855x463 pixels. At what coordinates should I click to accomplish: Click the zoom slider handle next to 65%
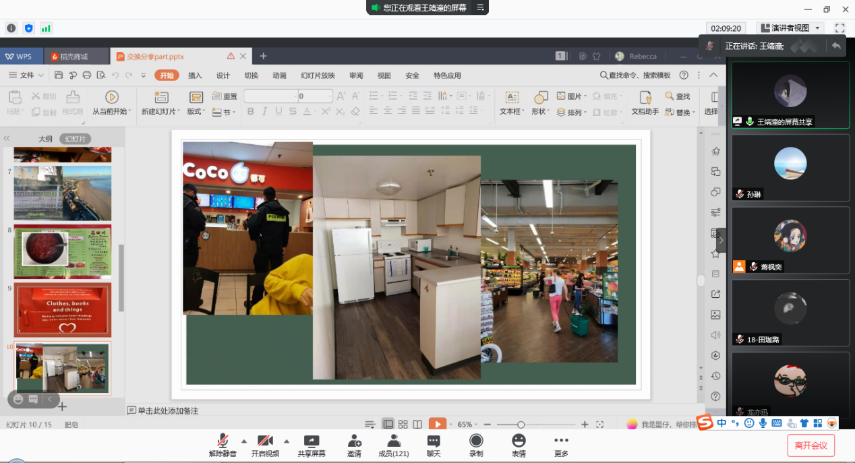tap(521, 425)
